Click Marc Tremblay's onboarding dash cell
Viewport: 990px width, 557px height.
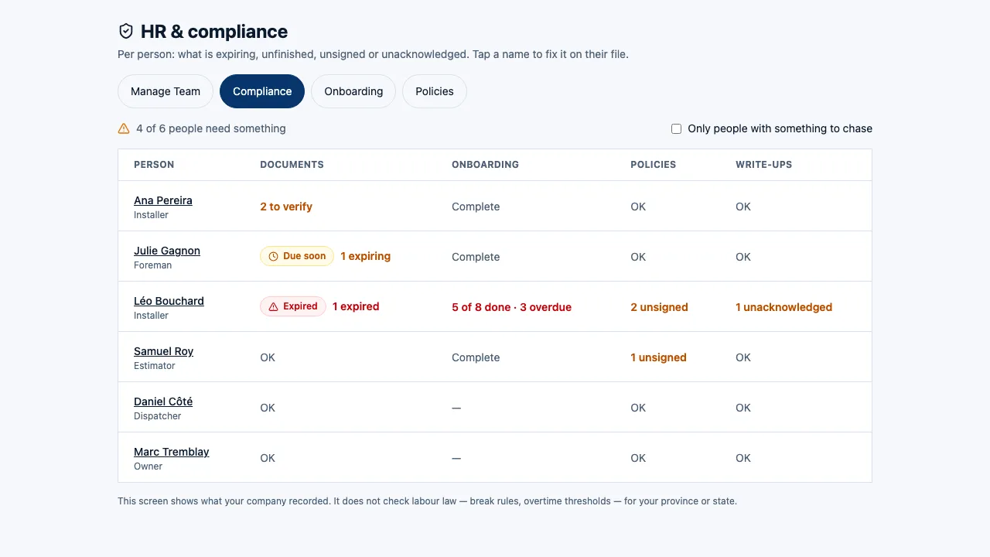pyautogui.click(x=456, y=458)
